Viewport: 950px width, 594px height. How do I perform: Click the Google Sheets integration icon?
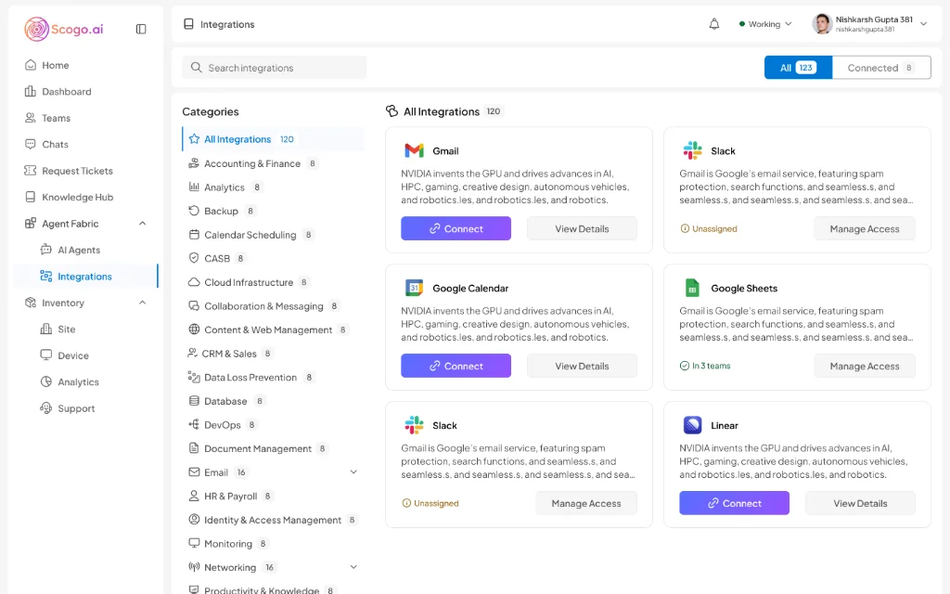pos(692,288)
